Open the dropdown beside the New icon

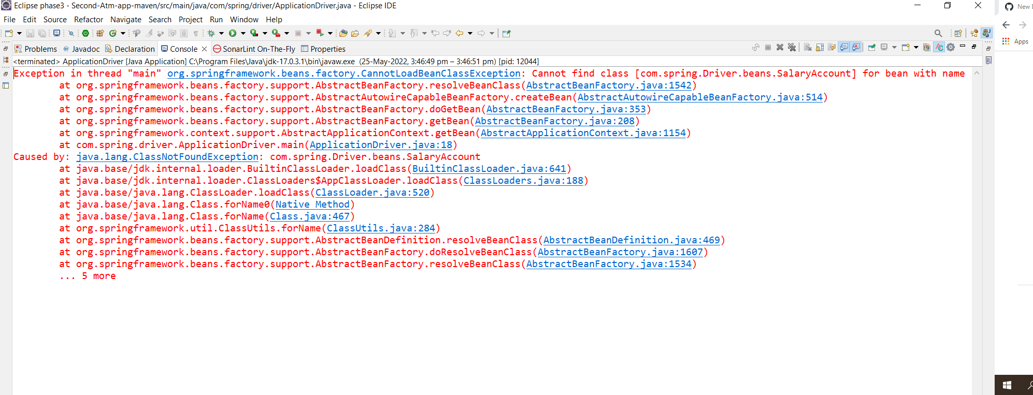coord(19,33)
